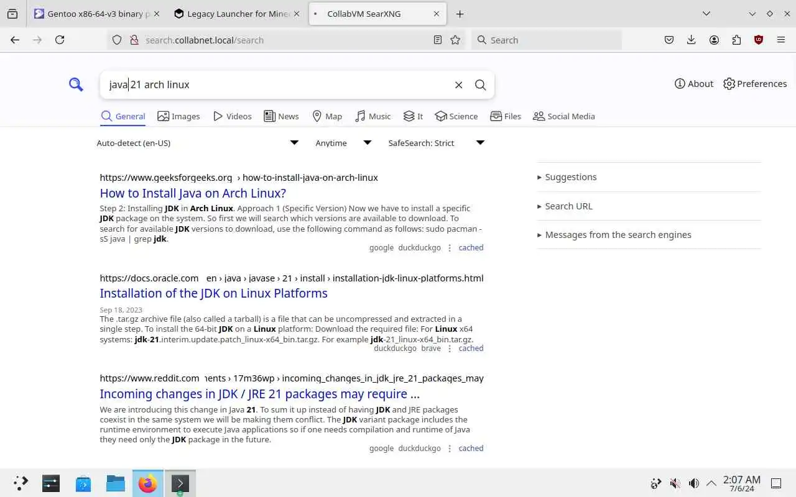796x497 pixels.
Task: Click the SearXNG magnifier logo
Action: tap(76, 84)
